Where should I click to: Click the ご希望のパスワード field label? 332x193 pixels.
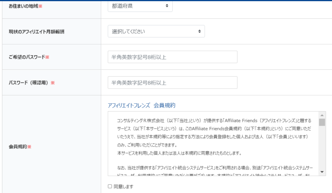(27, 57)
